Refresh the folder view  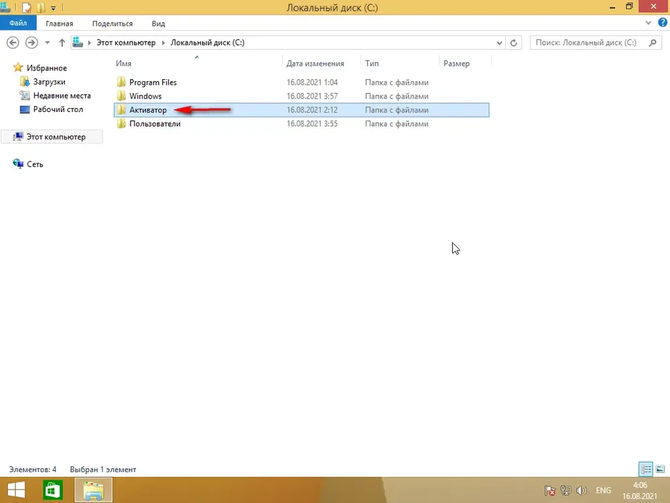tap(514, 43)
